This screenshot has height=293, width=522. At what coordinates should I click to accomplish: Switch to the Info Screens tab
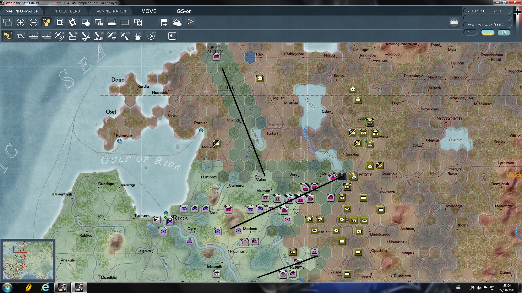coord(67,11)
